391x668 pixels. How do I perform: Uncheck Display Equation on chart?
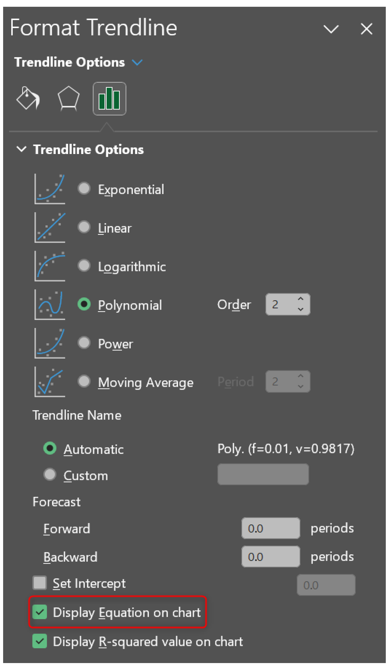tap(40, 612)
